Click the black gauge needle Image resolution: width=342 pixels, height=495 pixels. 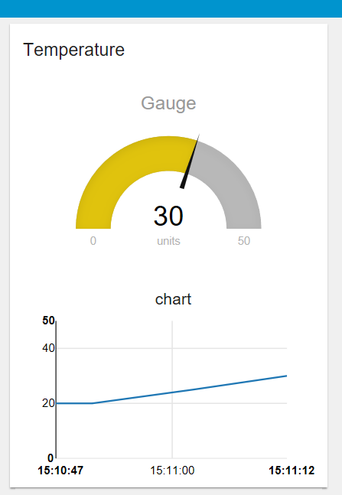coord(190,161)
